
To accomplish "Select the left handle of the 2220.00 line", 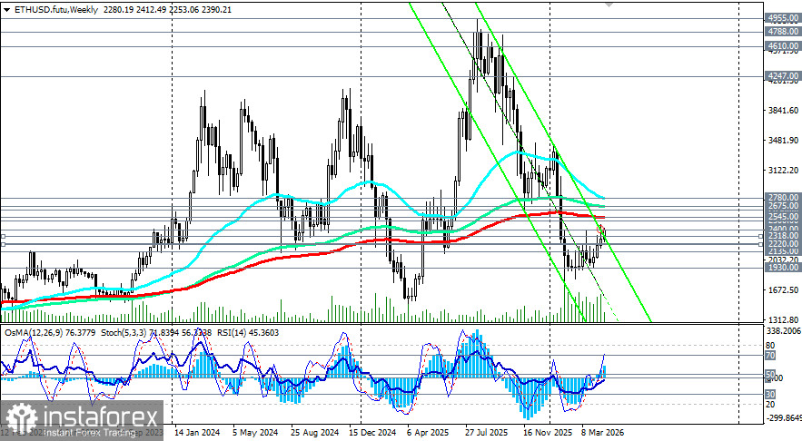I will coord(3,244).
